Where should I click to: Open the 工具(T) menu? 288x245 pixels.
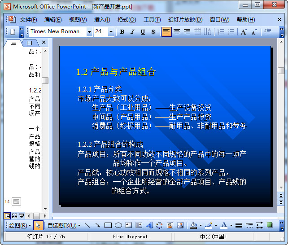[152, 20]
